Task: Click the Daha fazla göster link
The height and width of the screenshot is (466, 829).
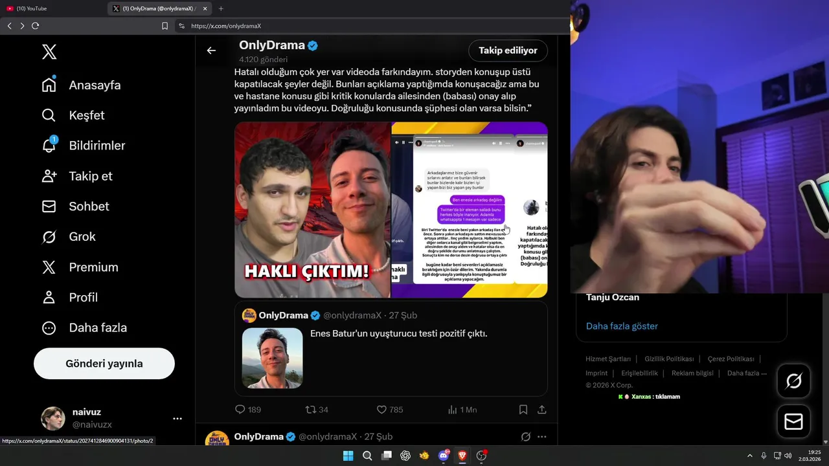Action: point(622,326)
